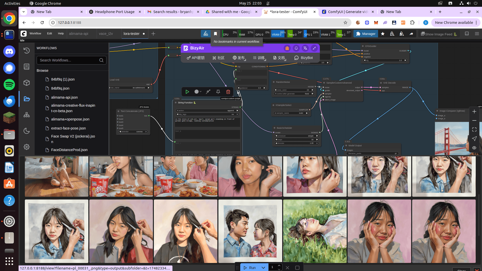Expand the BizyAir 文档 docs menu
This screenshot has width=482, height=271.
coord(280,58)
